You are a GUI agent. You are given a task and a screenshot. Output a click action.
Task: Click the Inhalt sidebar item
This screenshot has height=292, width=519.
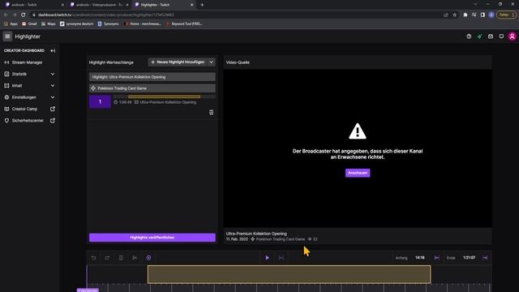pos(17,86)
